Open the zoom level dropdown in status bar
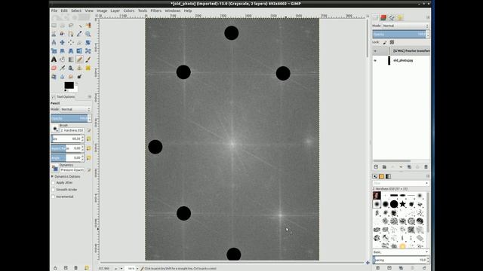The height and width of the screenshot is (271, 483). [137, 269]
